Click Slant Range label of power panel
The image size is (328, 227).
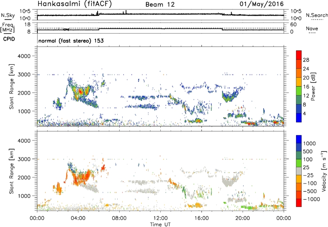[x=11, y=86]
